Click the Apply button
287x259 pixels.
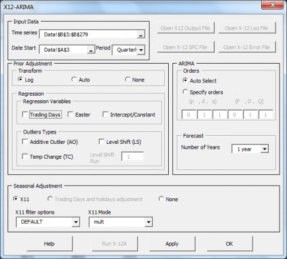pyautogui.click(x=172, y=244)
